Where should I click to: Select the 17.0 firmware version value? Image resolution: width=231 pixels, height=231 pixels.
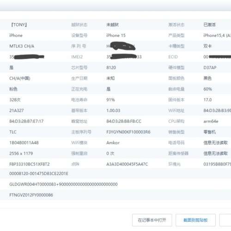(x=207, y=100)
